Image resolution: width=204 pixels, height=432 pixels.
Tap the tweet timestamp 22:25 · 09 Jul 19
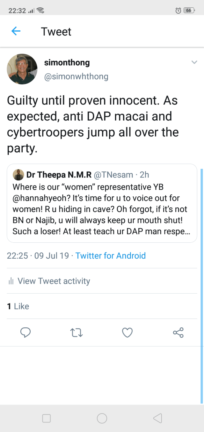[38, 256]
